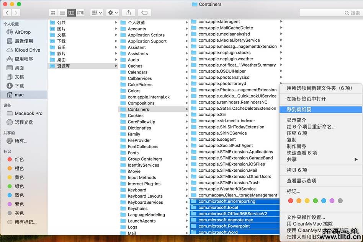Screen dimensions: 363x242
Task: Click the edit tags icon in the toolbar
Action: pyautogui.click(x=144, y=13)
